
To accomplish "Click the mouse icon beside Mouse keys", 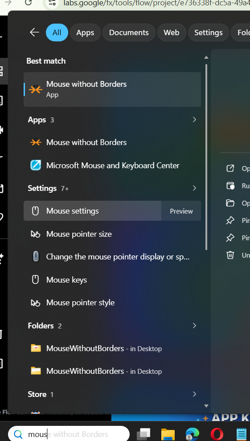I will [x=35, y=279].
